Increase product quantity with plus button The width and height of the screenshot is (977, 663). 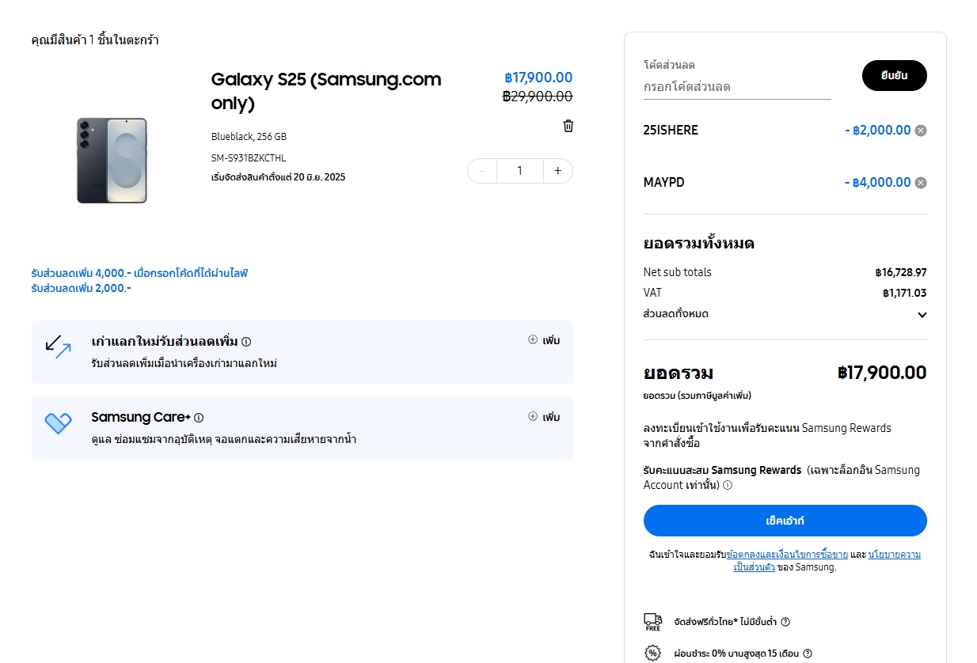point(558,171)
